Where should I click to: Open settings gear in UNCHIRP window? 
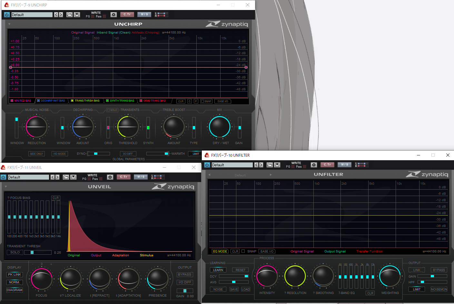tap(113, 15)
